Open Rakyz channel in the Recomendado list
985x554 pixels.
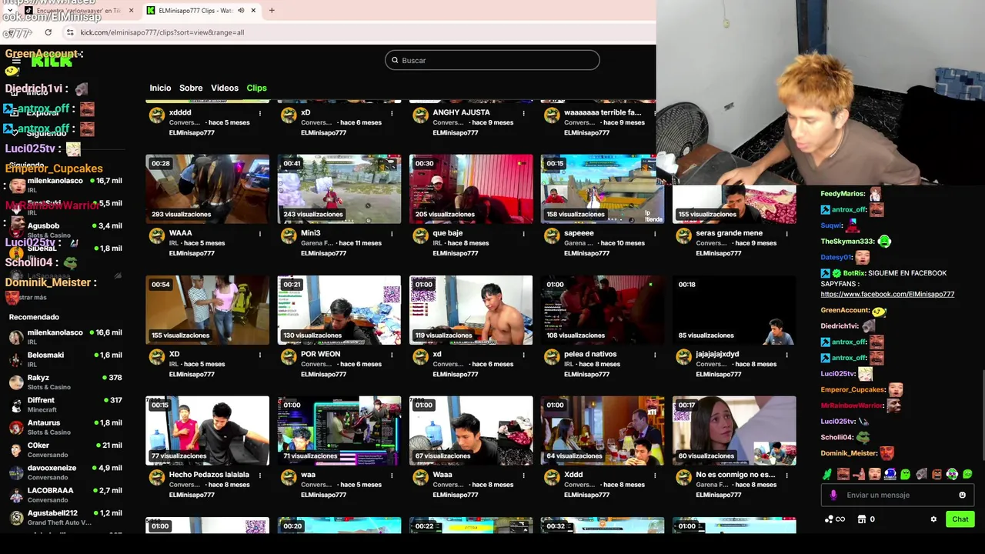point(65,382)
